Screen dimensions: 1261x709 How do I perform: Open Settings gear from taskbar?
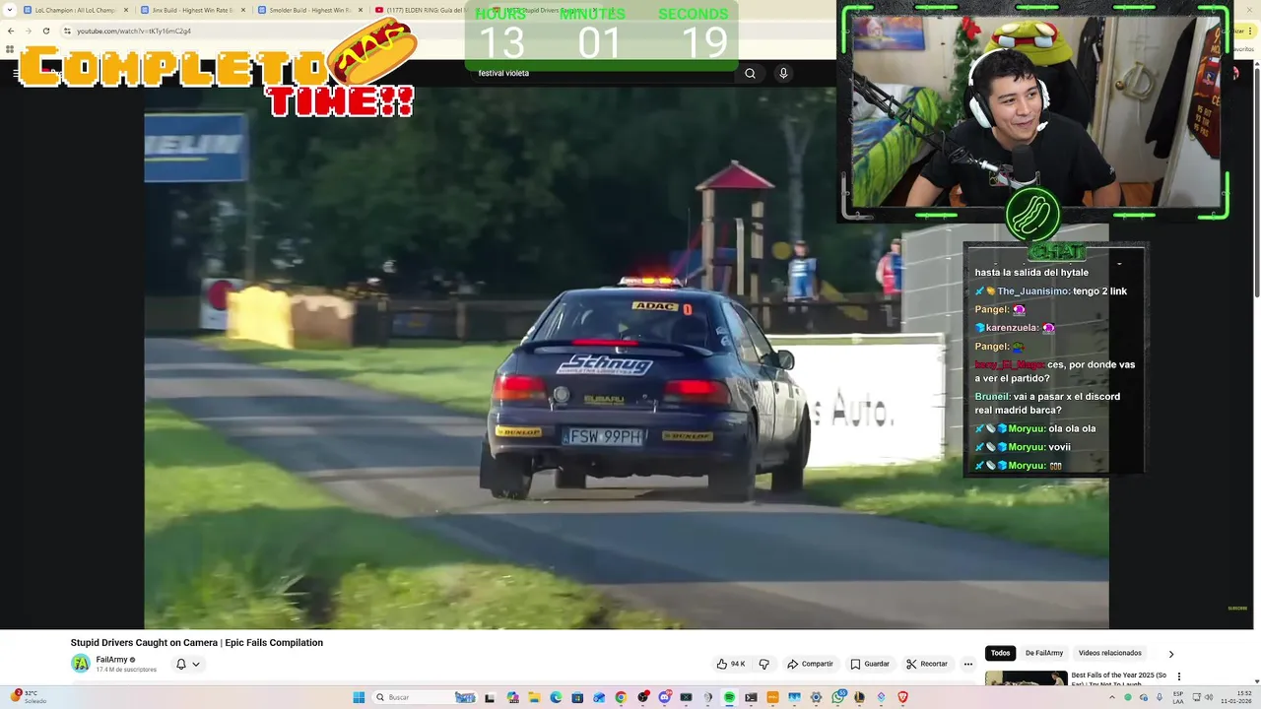[x=816, y=697]
